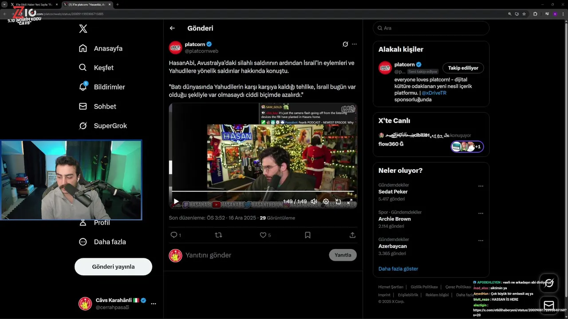Click the X logo in sidebar
This screenshot has height=319, width=568.
(x=83, y=29)
